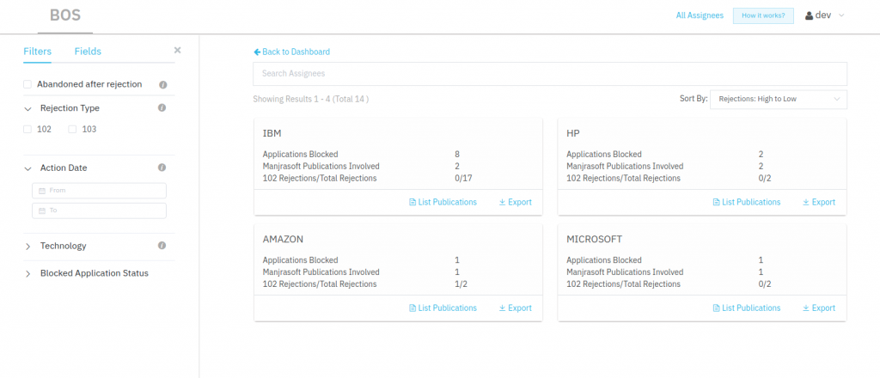Image resolution: width=880 pixels, height=378 pixels.
Task: Click the dev username text
Action: 823,15
